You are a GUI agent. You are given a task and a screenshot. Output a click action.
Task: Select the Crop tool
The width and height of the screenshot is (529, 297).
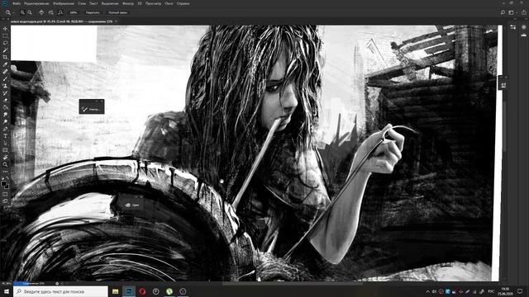click(x=5, y=57)
